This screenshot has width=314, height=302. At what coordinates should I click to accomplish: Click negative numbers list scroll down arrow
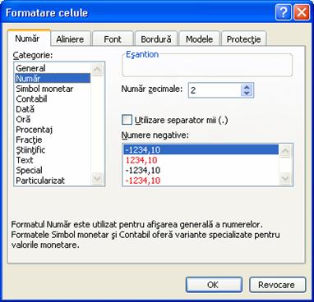[285, 179]
